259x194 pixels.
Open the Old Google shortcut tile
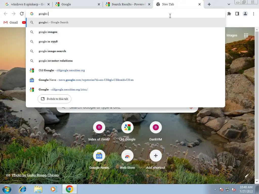click(127, 132)
